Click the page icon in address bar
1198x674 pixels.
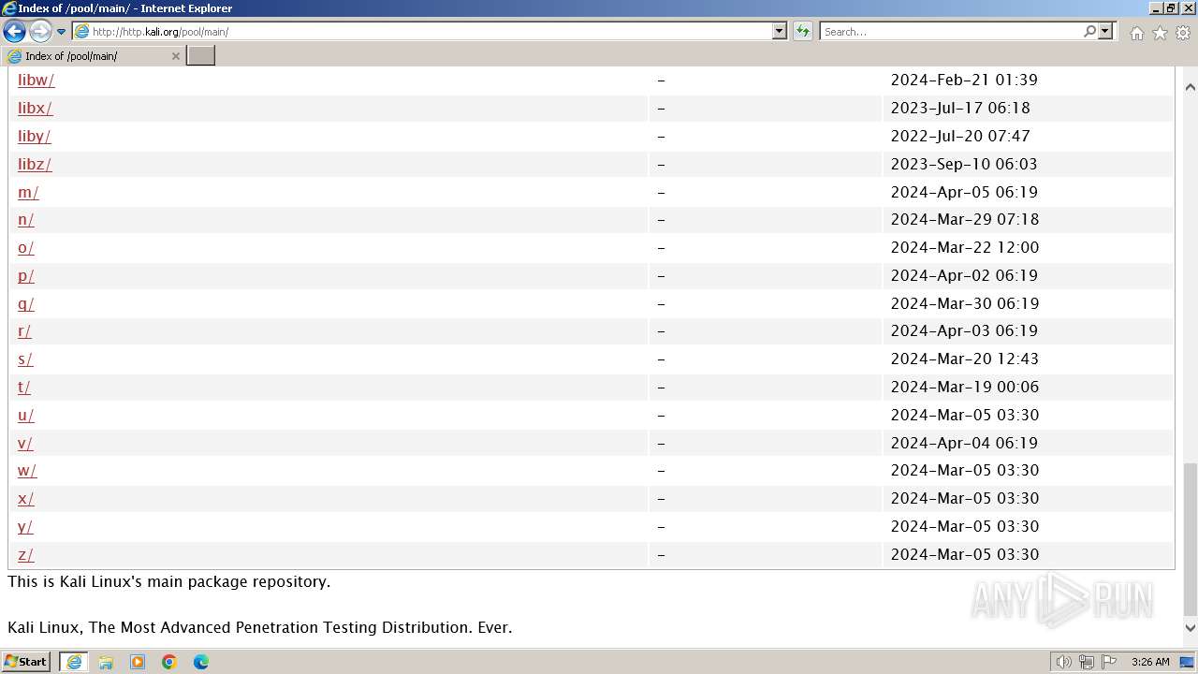coord(82,31)
